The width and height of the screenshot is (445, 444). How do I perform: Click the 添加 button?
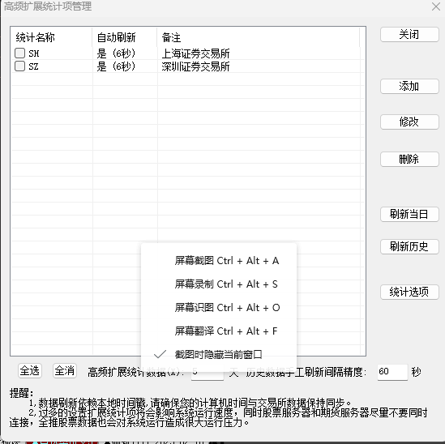[409, 86]
